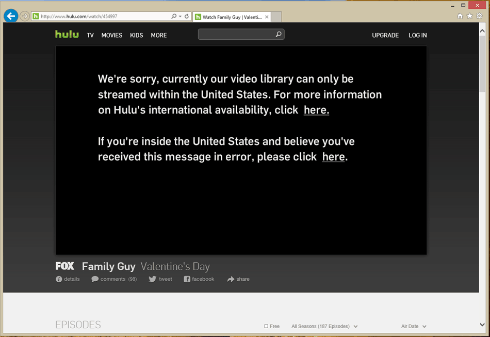Screen dimensions: 490x337
Task: Expand the All Seasons (187 Episodes) dropdown
Action: coord(324,326)
